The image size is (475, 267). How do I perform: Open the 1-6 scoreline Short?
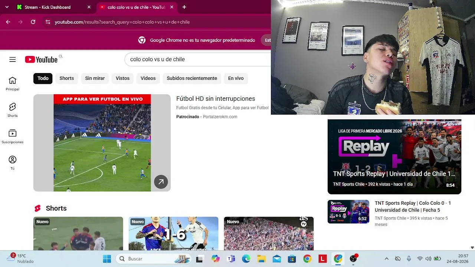point(174,234)
